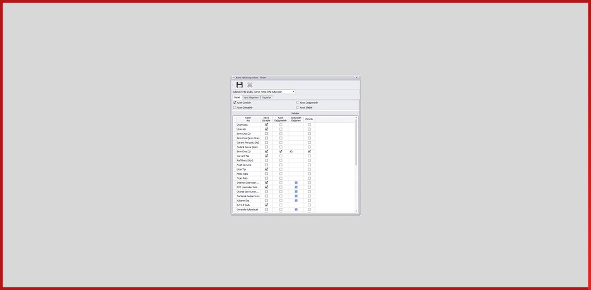Open the Raporlar tab
Image resolution: width=591 pixels, height=290 pixels.
pyautogui.click(x=267, y=98)
